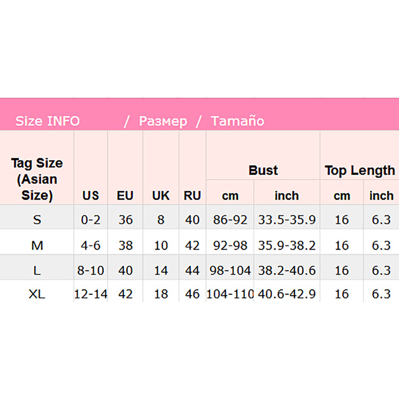This screenshot has width=399, height=399.
Task: Select the bust "86-92" cm cell
Action: point(230,220)
